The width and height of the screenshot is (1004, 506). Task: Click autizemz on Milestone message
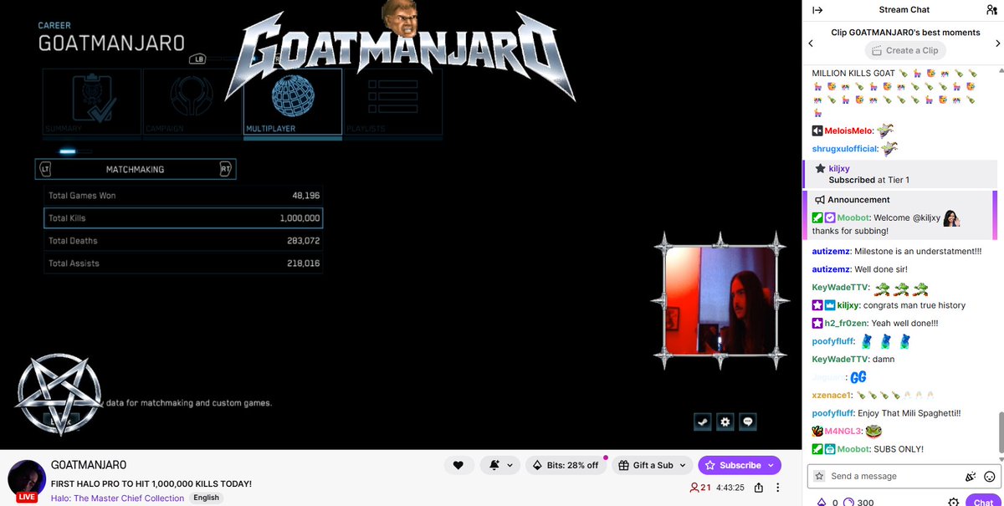830,251
